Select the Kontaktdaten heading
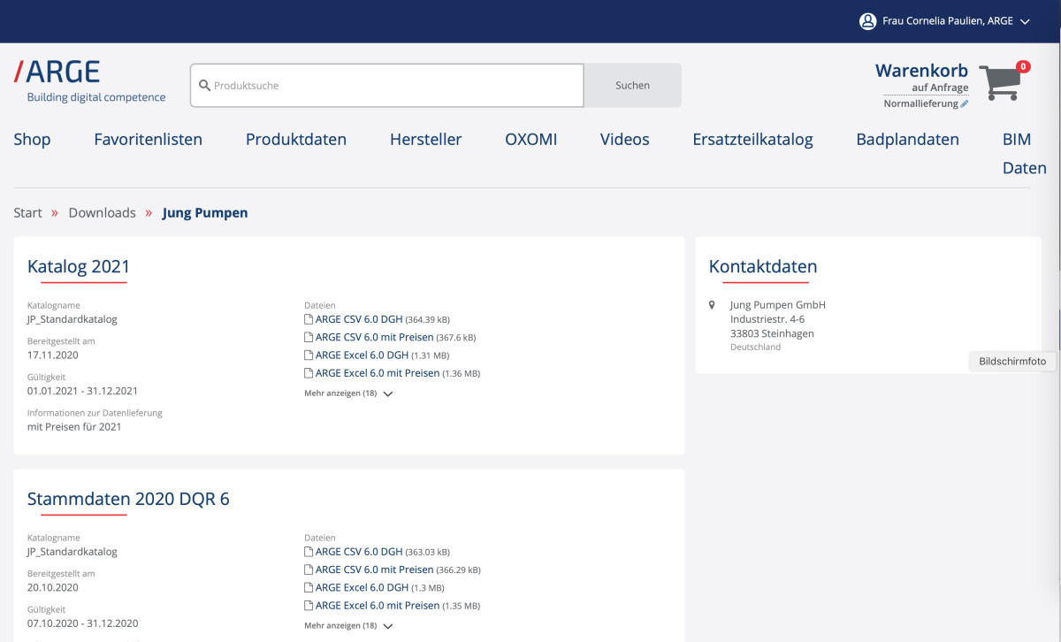 763,266
